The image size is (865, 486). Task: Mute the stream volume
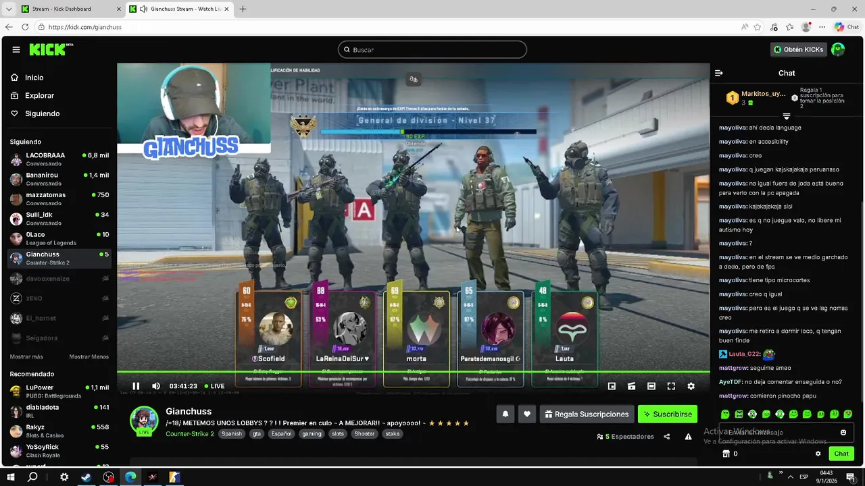(x=156, y=386)
